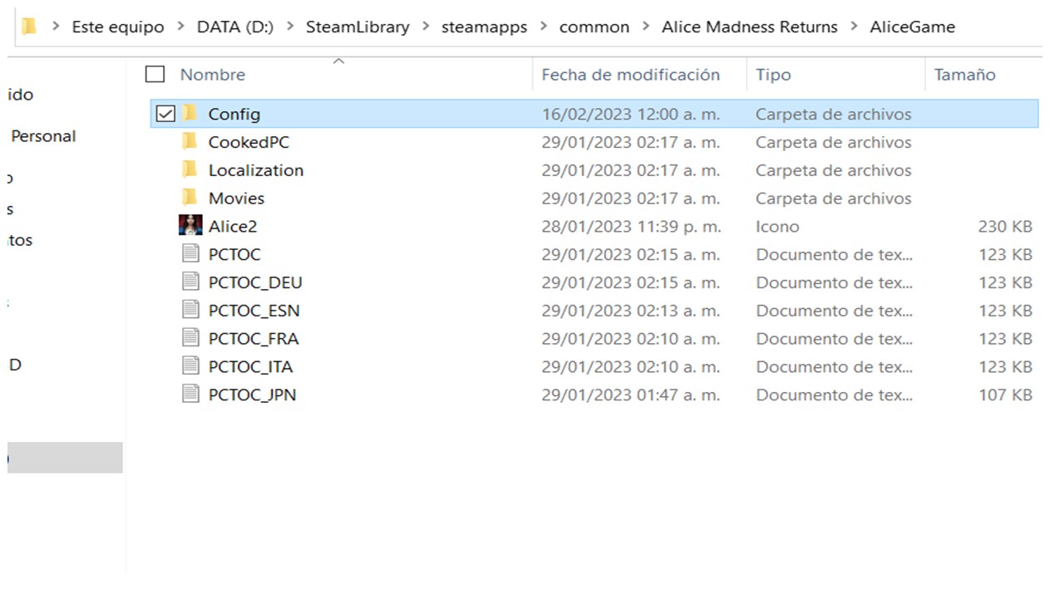
Task: Click the folder icon in the address bar
Action: click(x=30, y=27)
